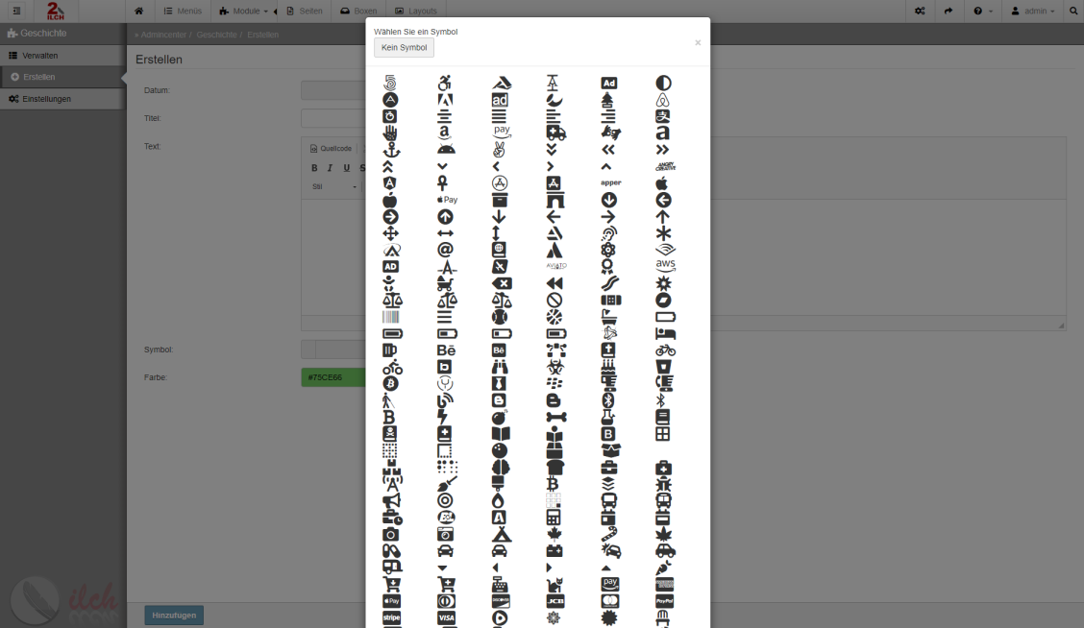Open the Layouts menu item
This screenshot has height=628, width=1084.
[415, 12]
